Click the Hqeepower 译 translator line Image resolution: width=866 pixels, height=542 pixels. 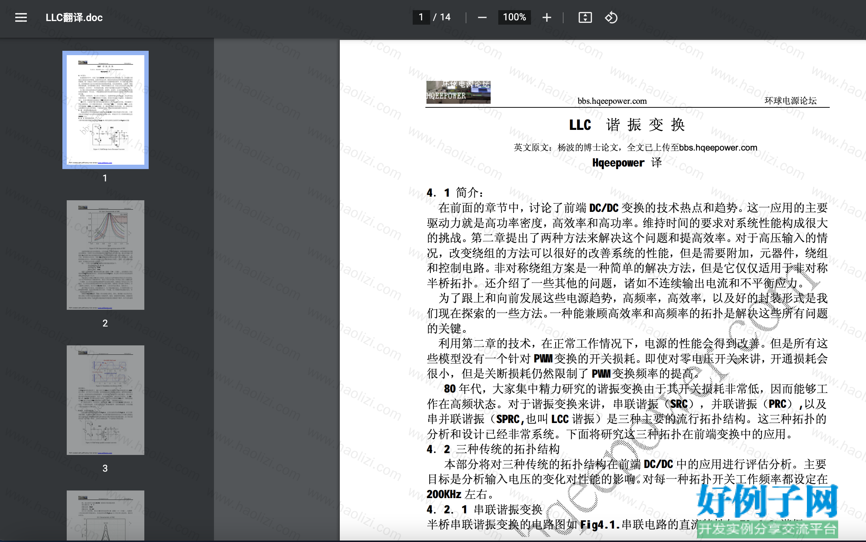coord(627,163)
